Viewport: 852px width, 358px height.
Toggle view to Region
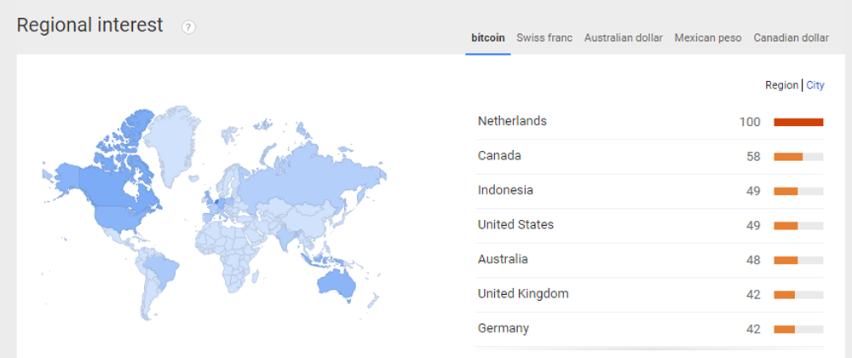click(x=781, y=85)
